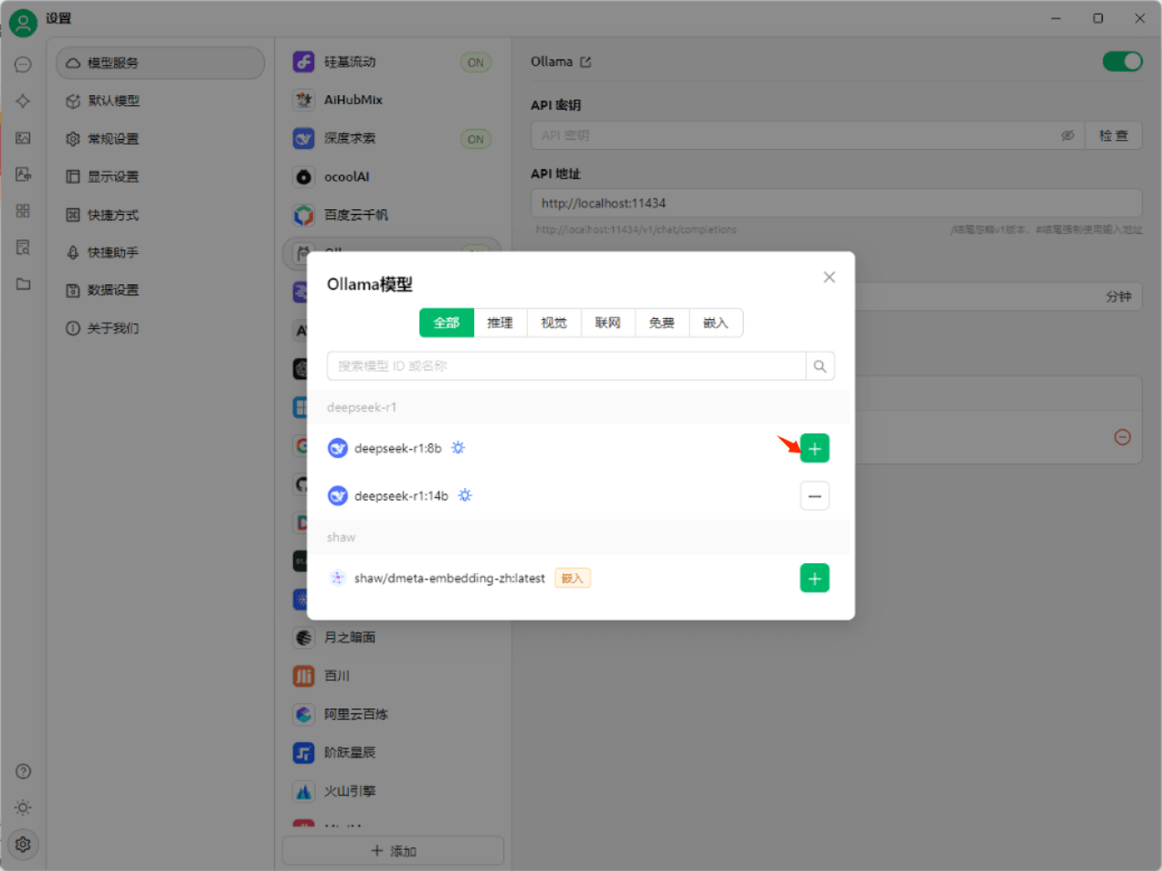Switch to the 嵌入 tab
This screenshot has width=1162, height=871.
pos(715,323)
